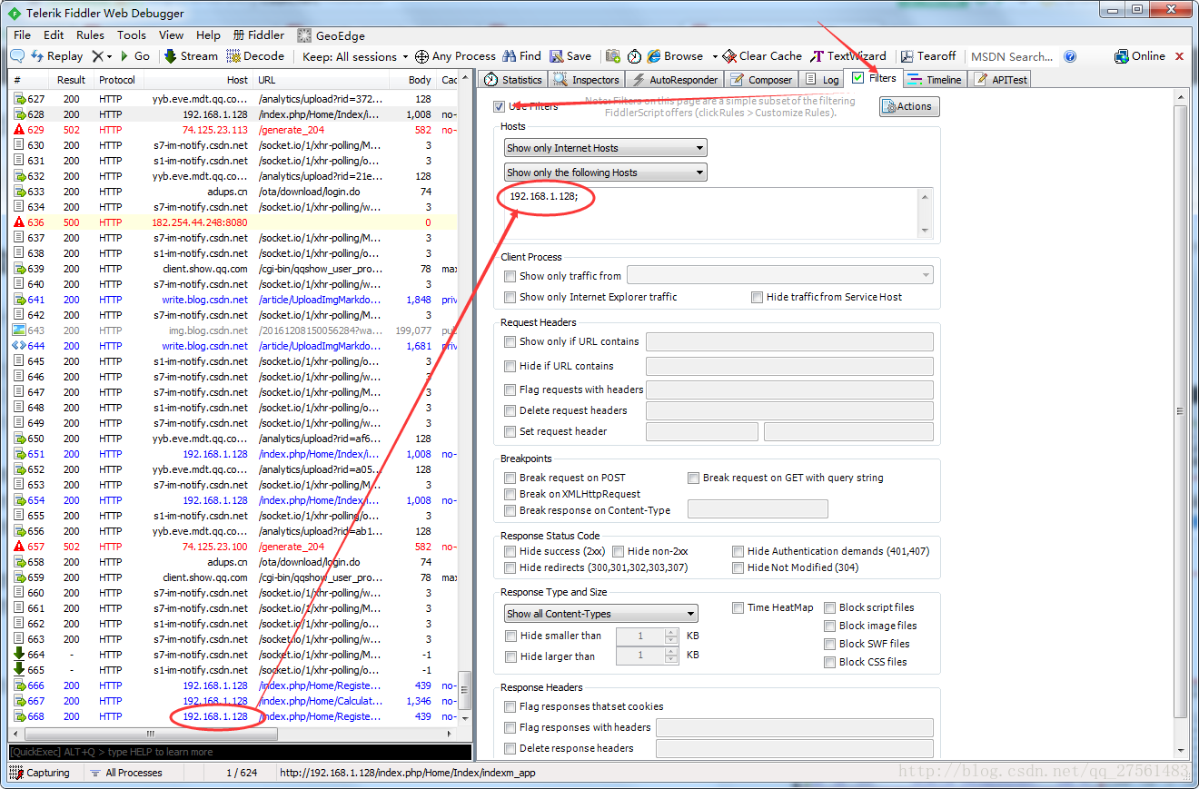Click the MSDN Search field
Image resolution: width=1199 pixels, height=789 pixels.
[1012, 56]
